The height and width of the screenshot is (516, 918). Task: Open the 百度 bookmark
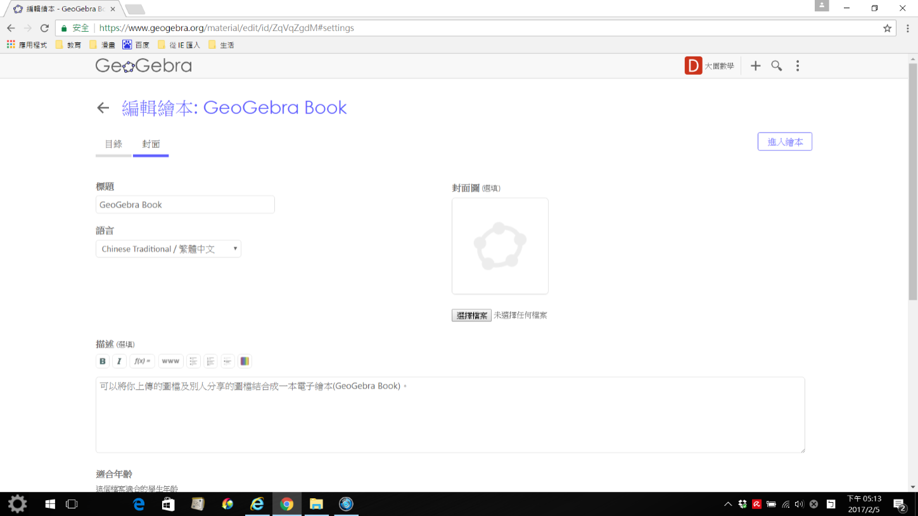coord(136,45)
